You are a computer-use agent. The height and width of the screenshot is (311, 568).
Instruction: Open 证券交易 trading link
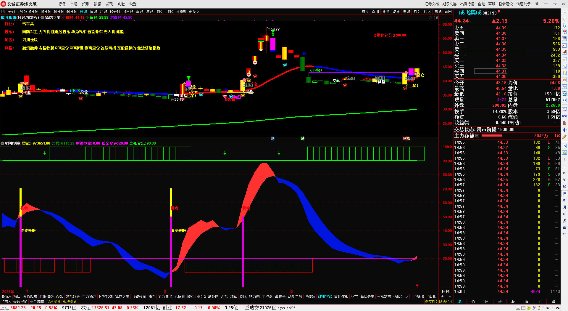(x=432, y=4)
